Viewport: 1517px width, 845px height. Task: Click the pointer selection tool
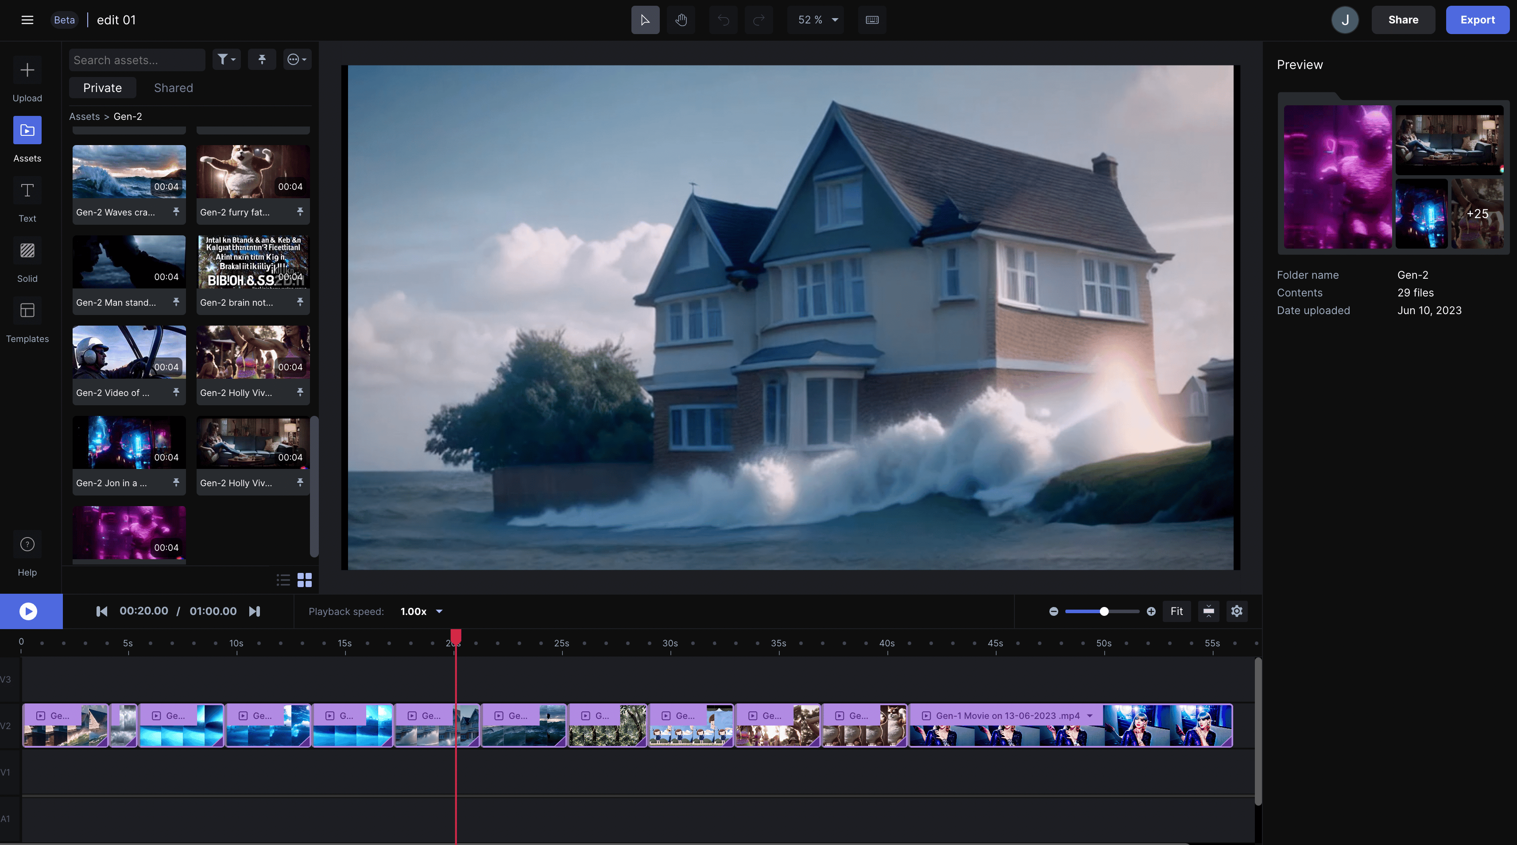645,20
